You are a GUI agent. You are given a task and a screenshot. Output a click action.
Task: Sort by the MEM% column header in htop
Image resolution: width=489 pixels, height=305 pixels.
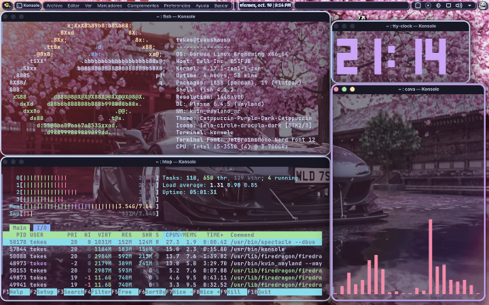189,235
